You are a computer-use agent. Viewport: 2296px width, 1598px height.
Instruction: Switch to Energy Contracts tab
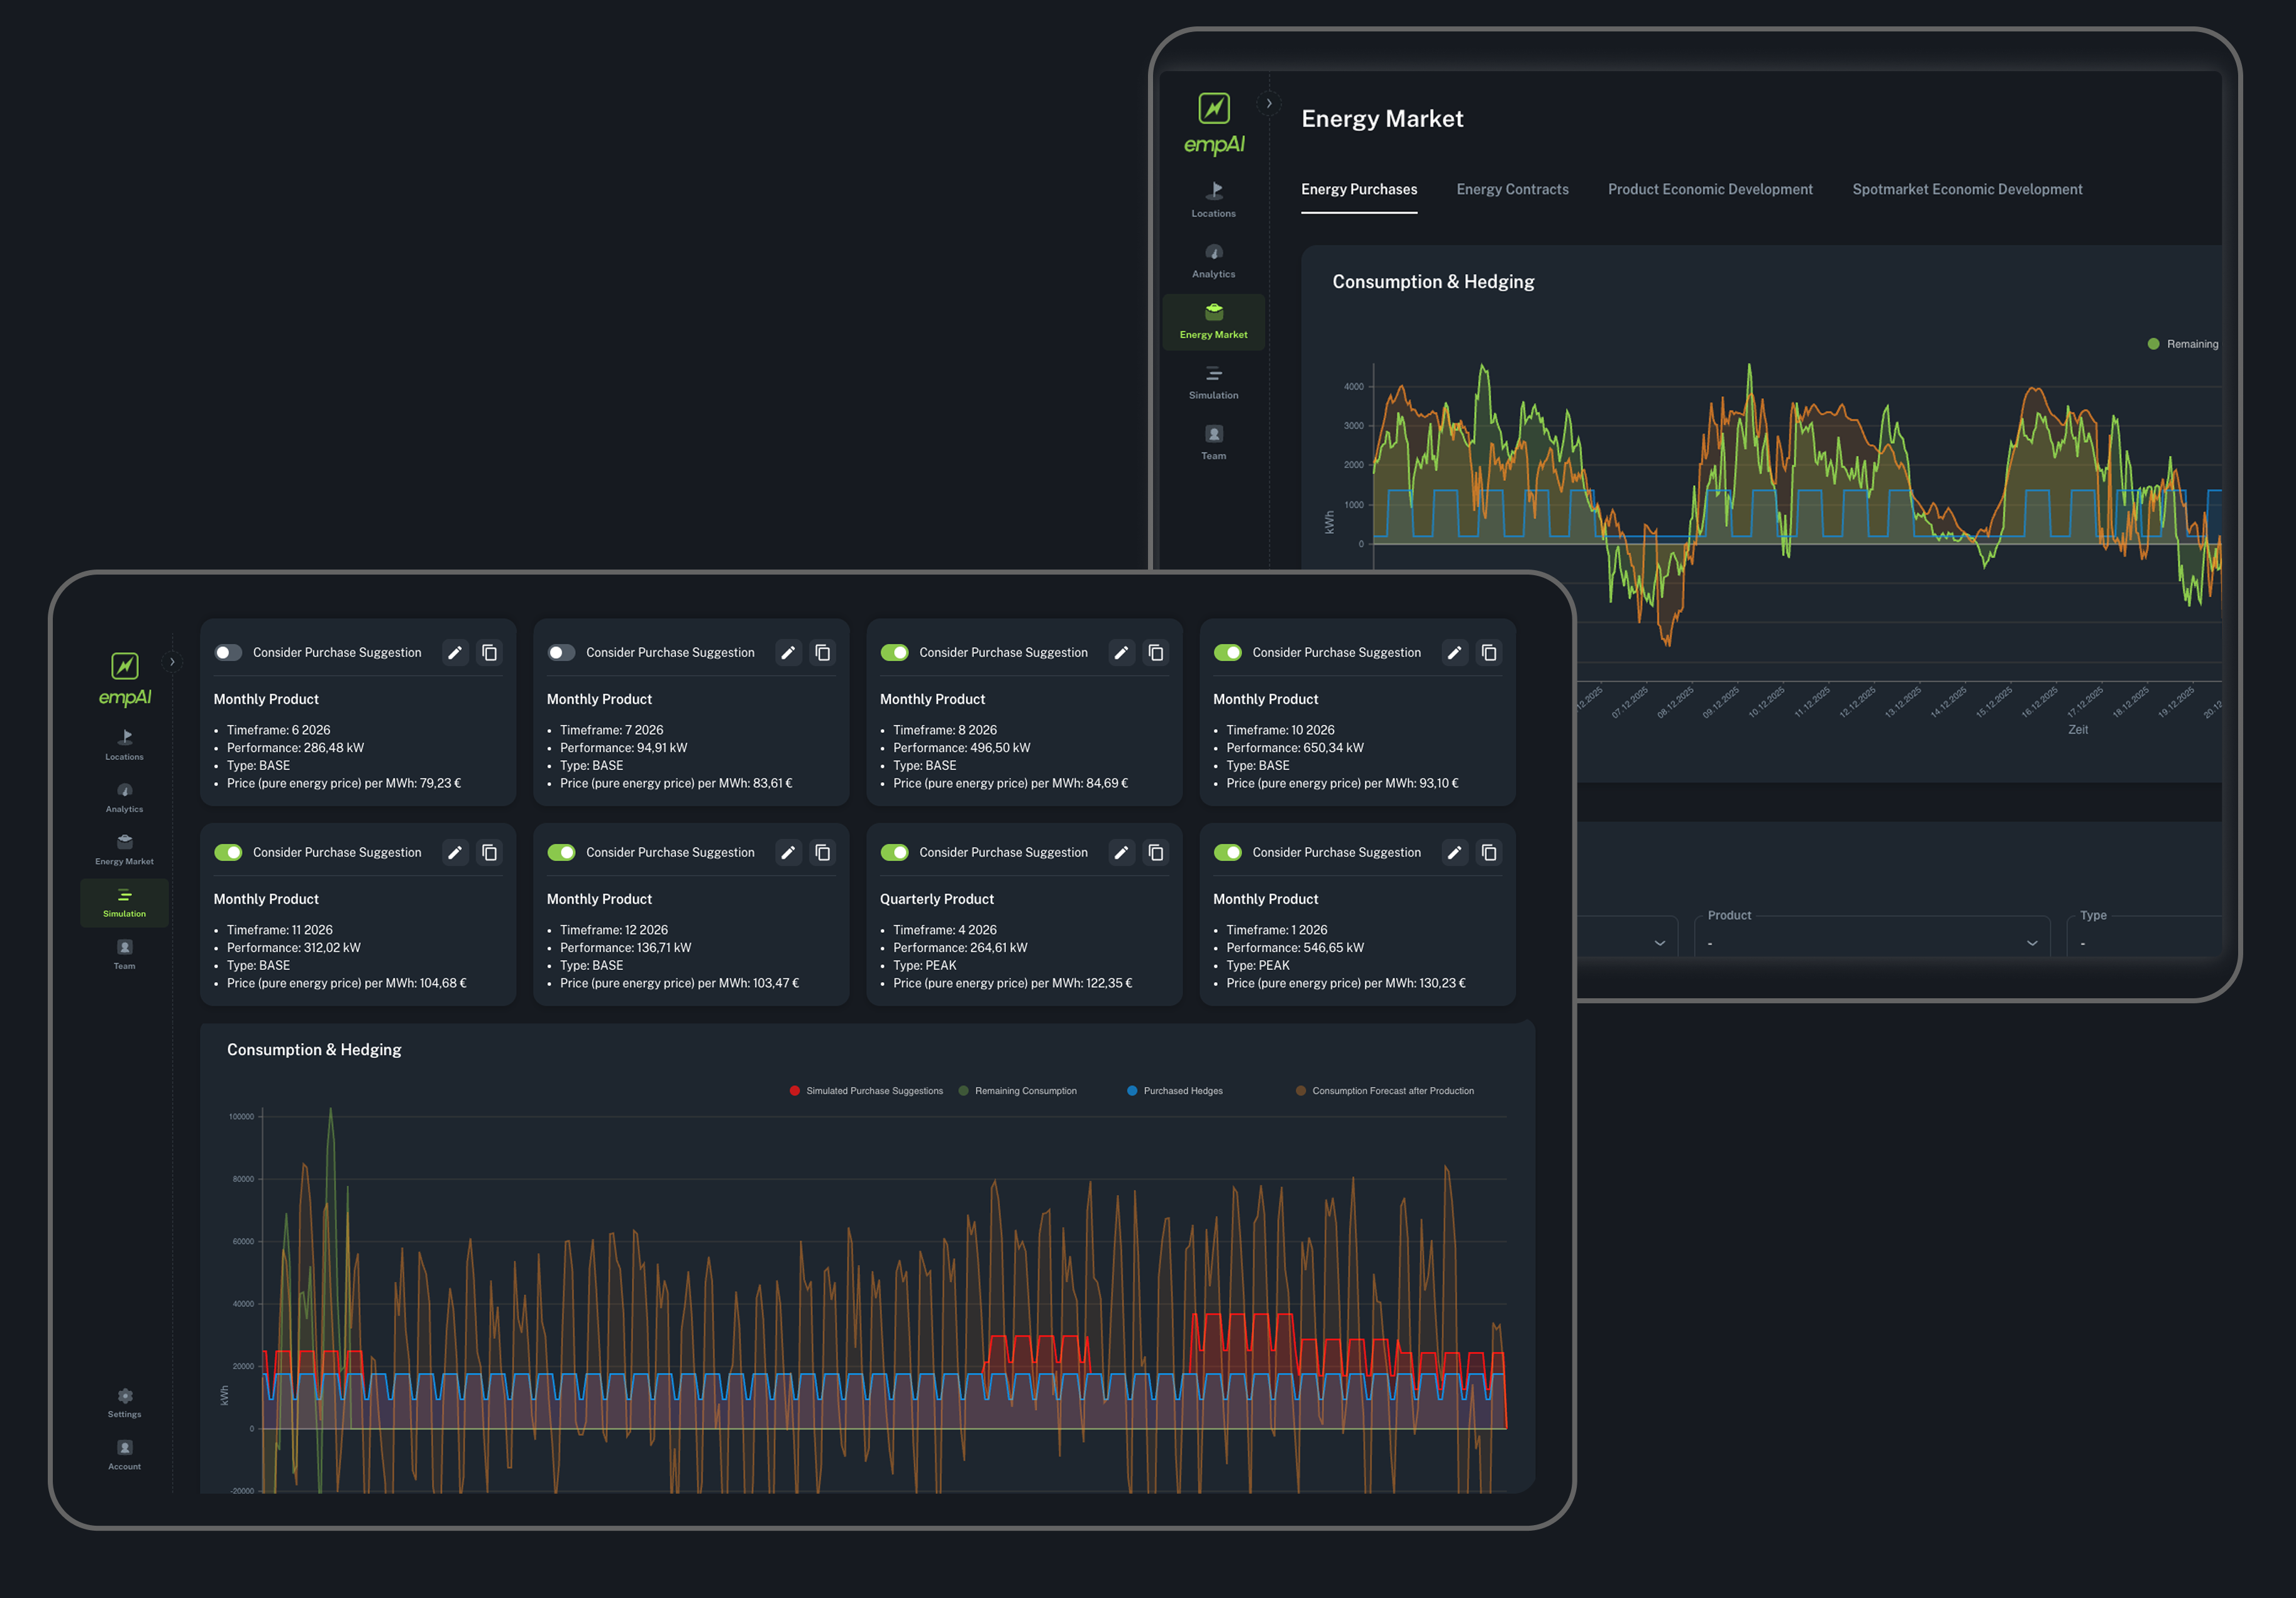(1512, 189)
